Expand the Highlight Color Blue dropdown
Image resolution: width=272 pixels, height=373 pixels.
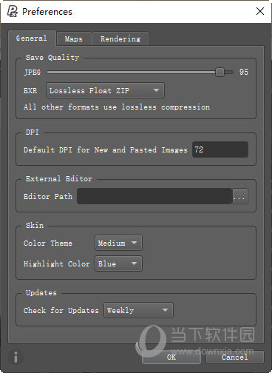pos(118,263)
